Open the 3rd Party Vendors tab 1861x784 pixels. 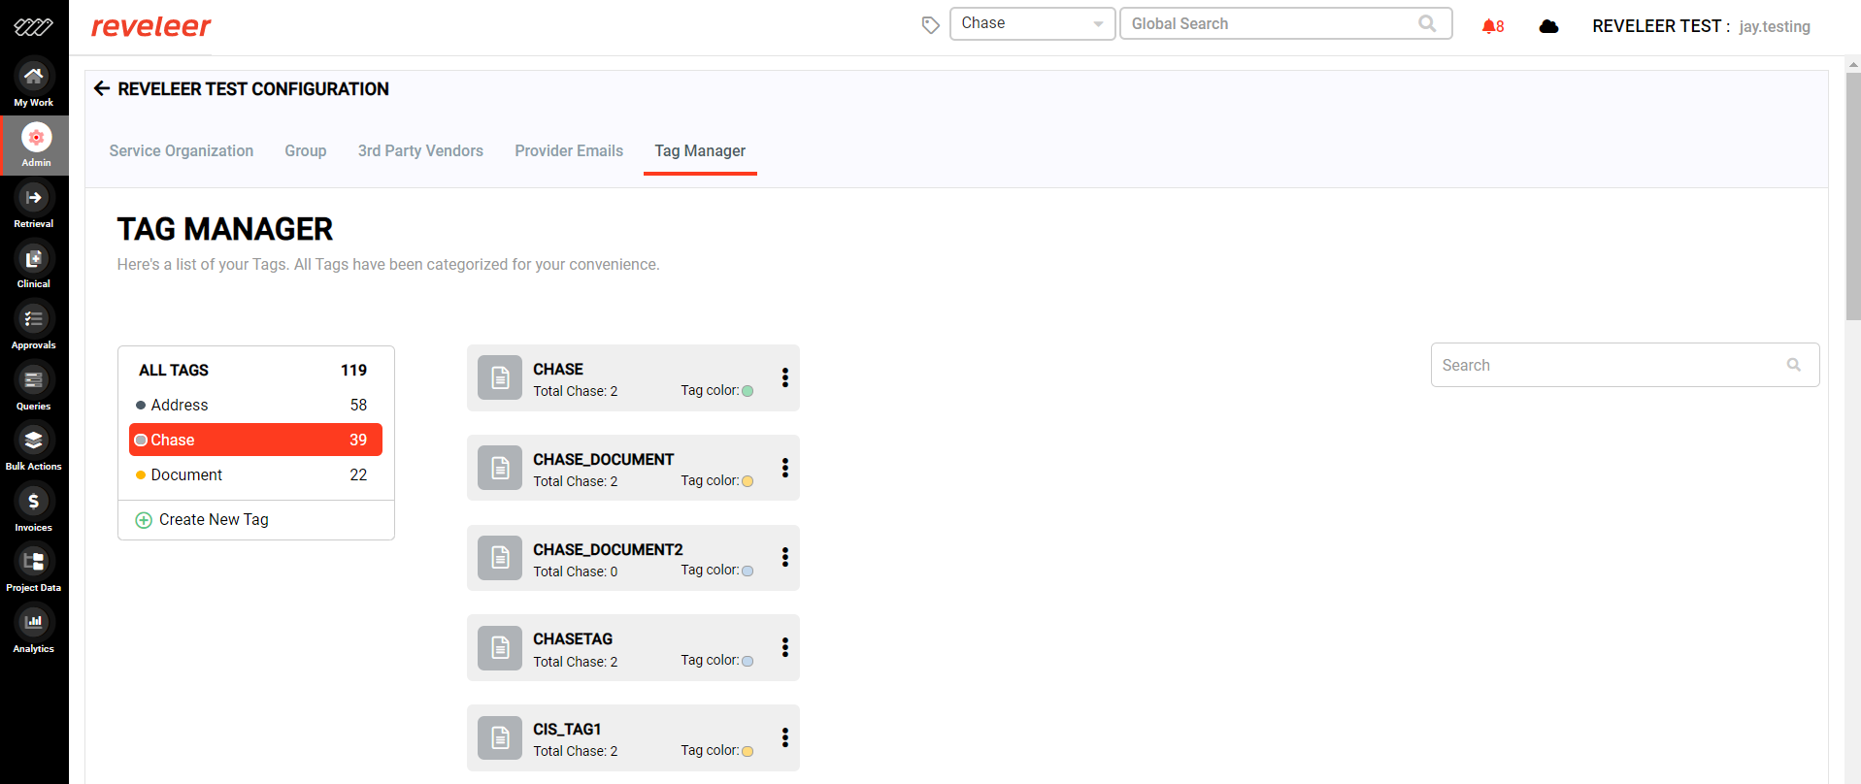point(420,150)
